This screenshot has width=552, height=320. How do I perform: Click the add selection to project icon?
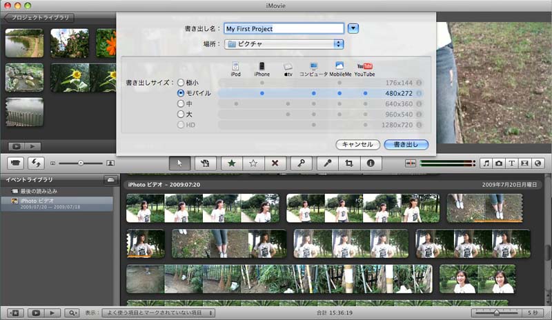click(x=205, y=163)
